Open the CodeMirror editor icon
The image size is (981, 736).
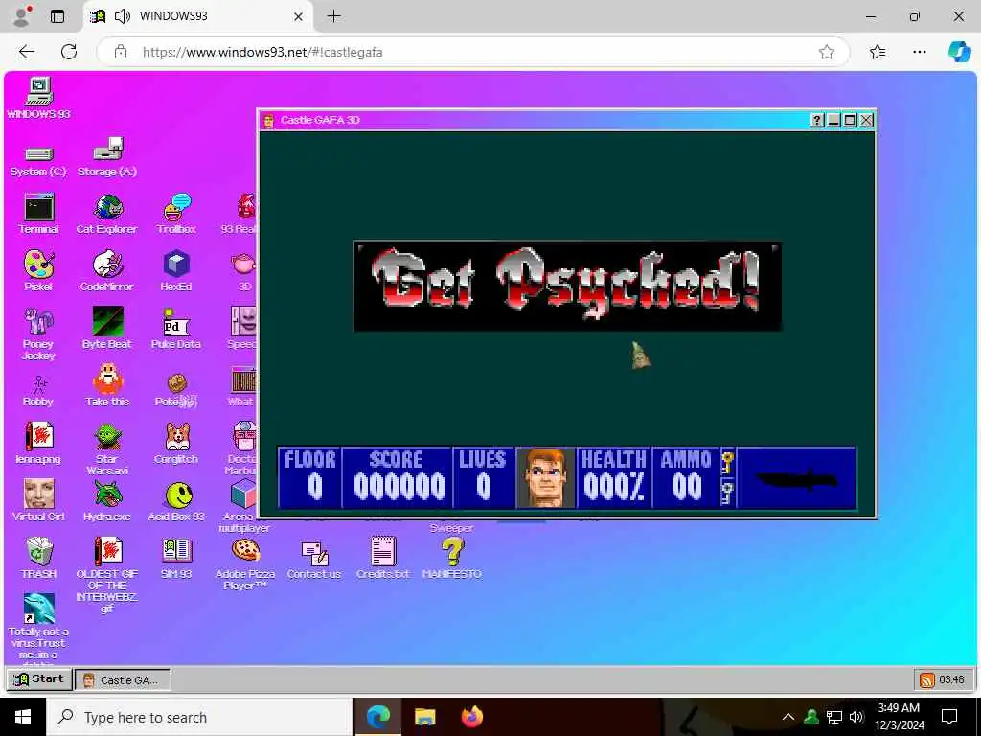coord(107,270)
